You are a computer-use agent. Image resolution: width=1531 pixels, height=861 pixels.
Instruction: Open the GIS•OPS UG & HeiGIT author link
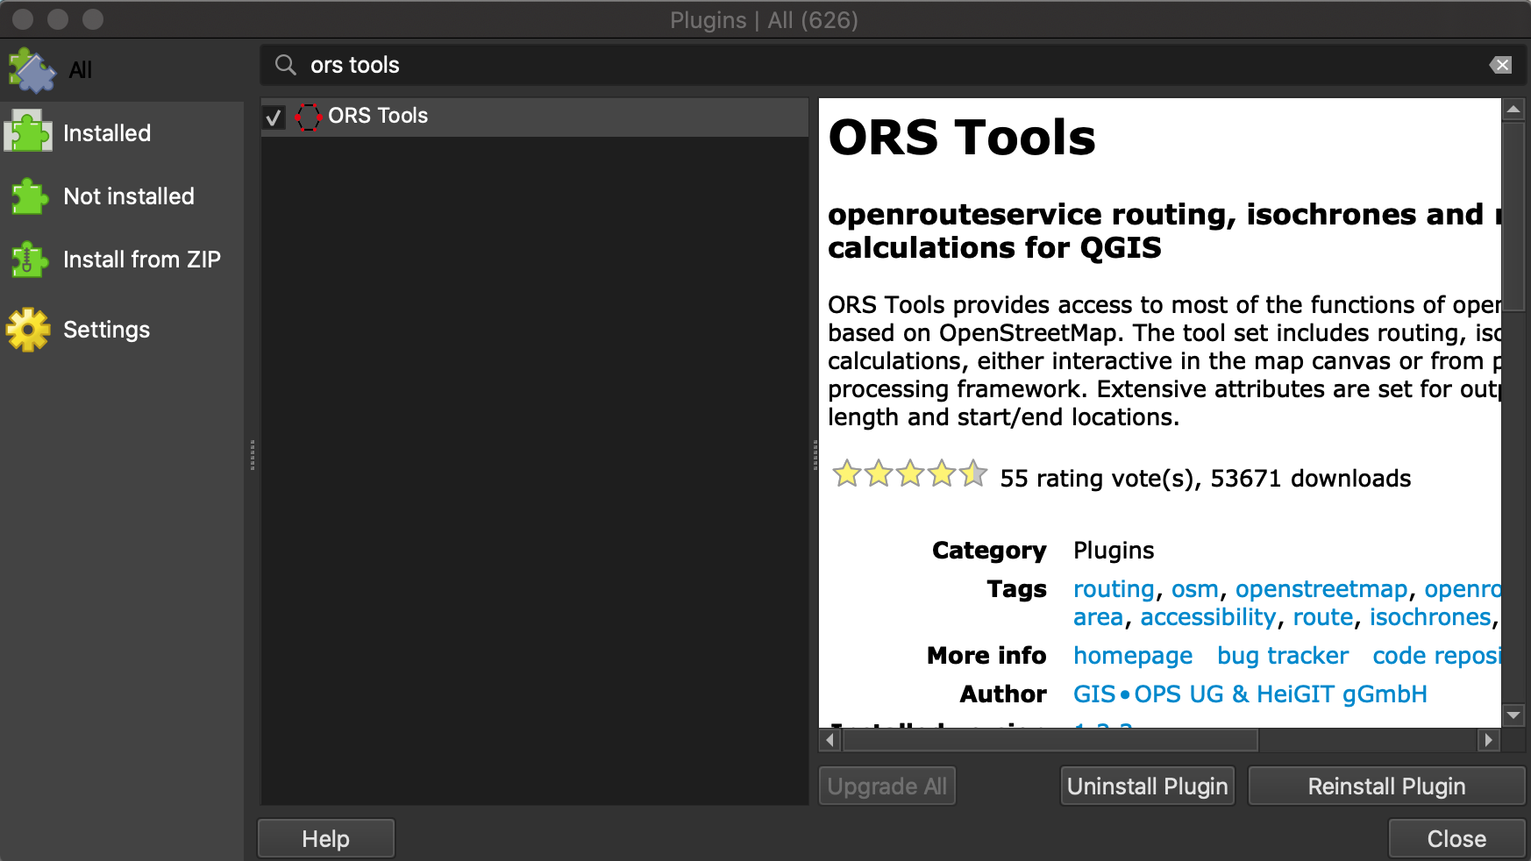tap(1250, 694)
